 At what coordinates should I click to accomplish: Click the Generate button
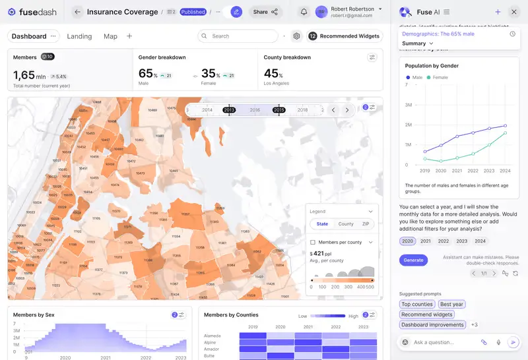coord(413,260)
